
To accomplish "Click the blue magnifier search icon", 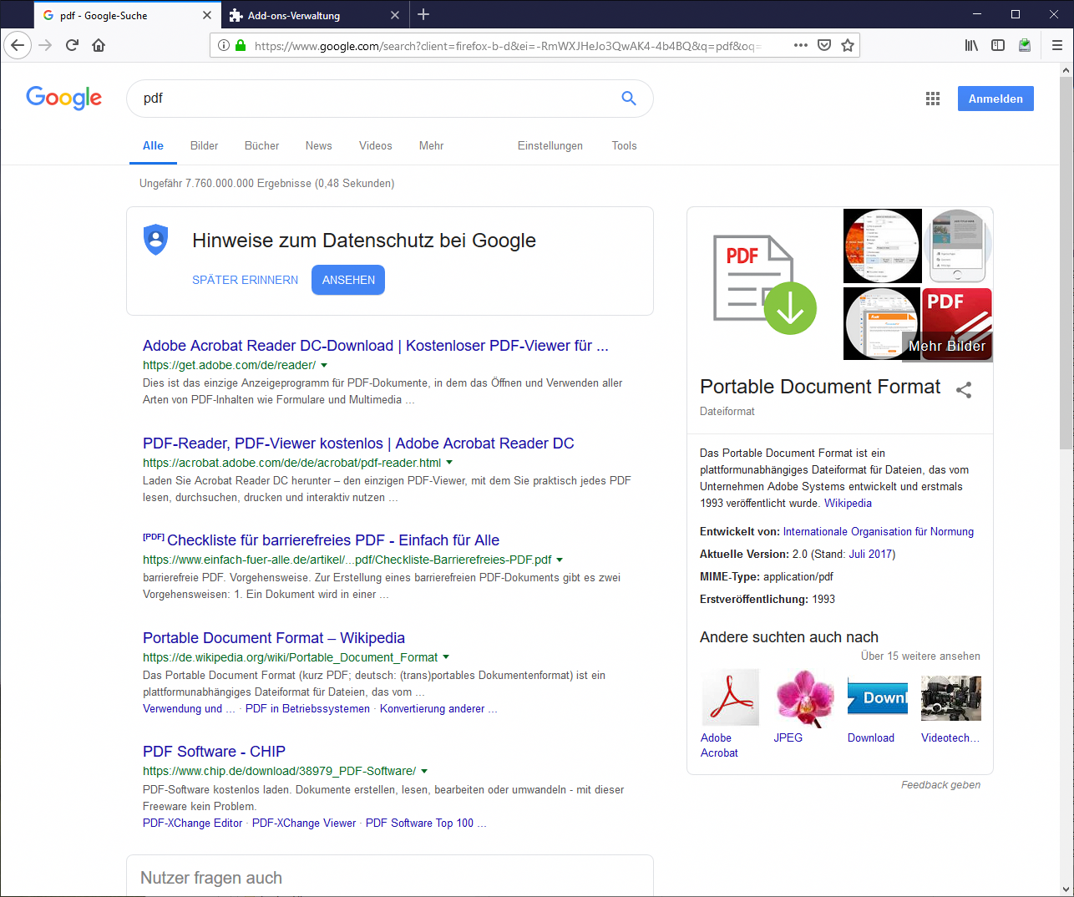I will coord(629,99).
